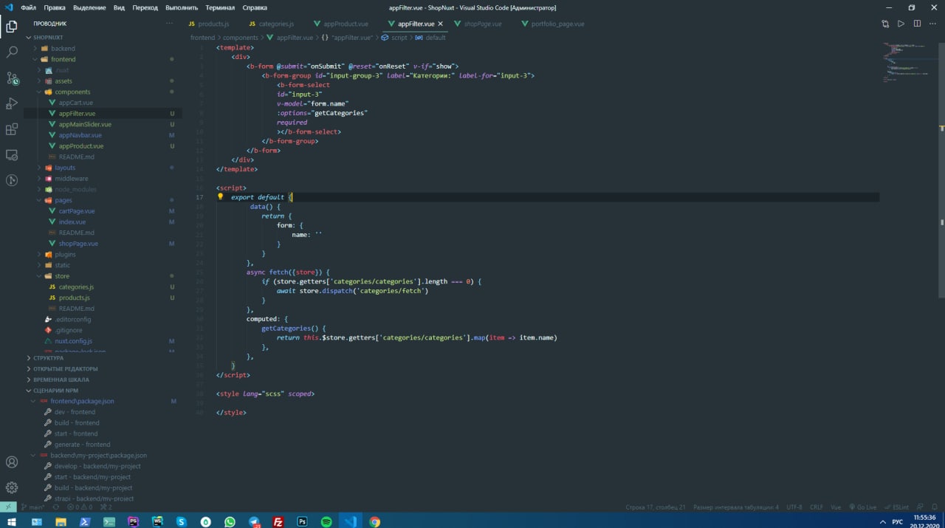945x528 pixels.
Task: Open the Терминал menu
Action: click(x=220, y=7)
